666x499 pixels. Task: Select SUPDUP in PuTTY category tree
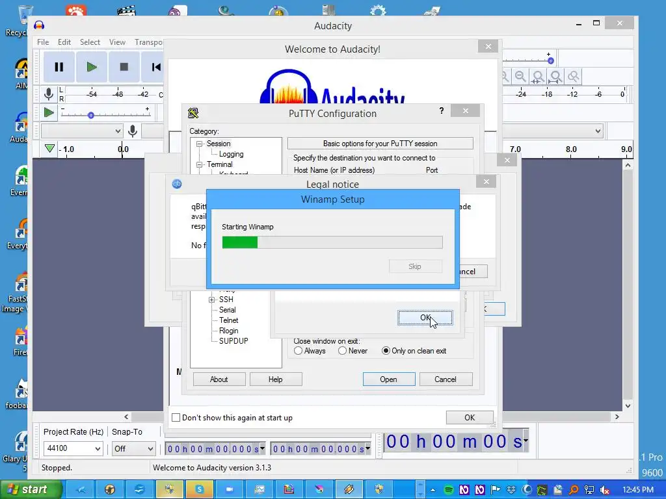233,340
